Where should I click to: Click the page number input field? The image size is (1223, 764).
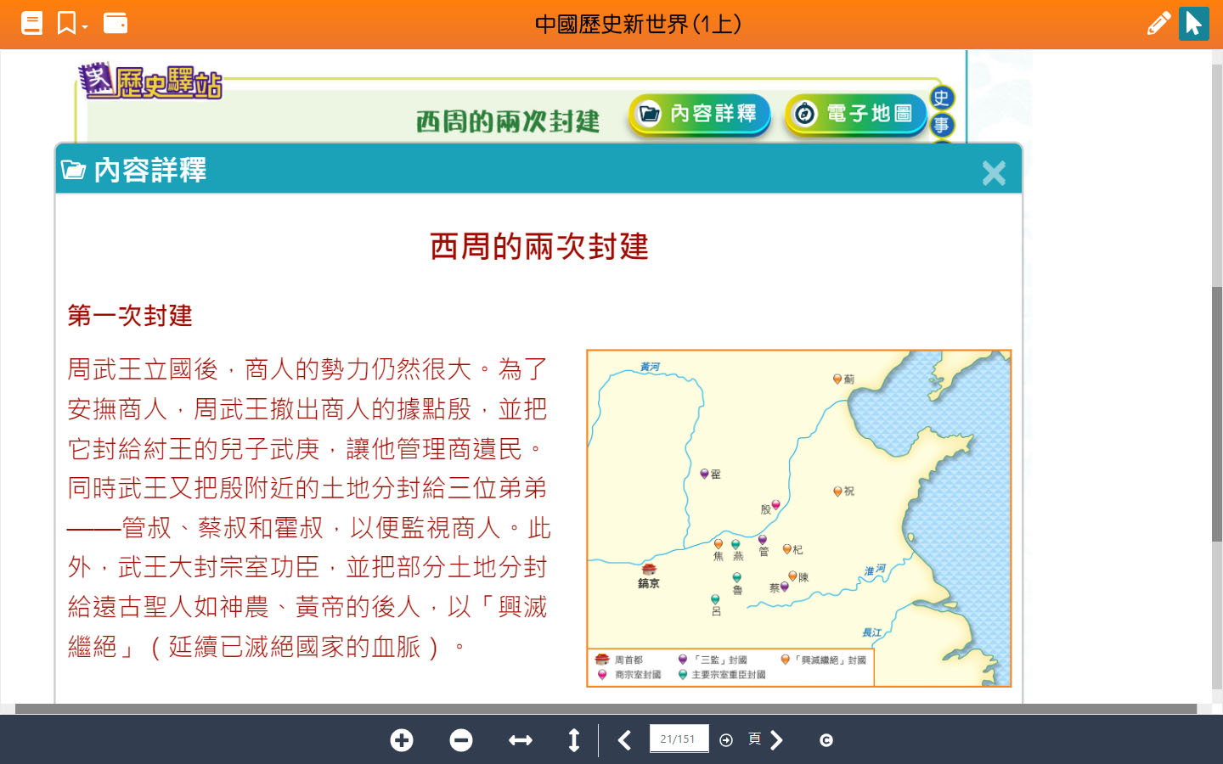(x=679, y=739)
